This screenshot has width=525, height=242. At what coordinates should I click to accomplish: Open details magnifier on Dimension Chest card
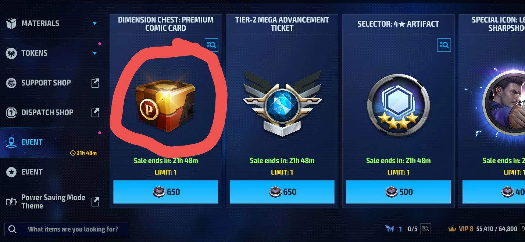click(211, 45)
